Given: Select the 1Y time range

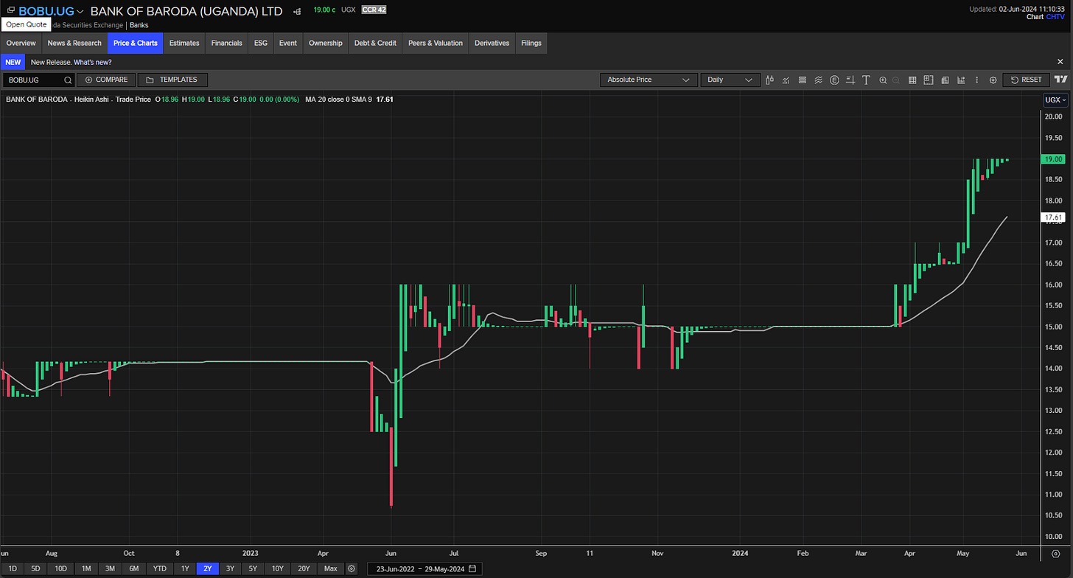Looking at the screenshot, I should point(185,568).
